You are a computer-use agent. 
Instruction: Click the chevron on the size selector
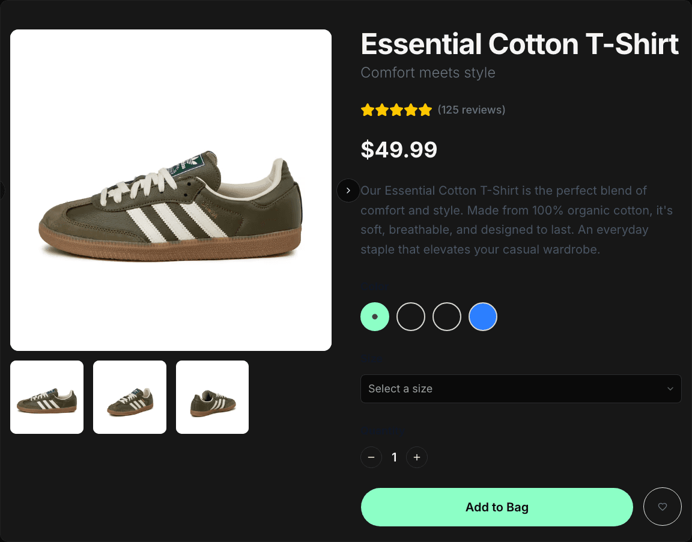coord(671,389)
